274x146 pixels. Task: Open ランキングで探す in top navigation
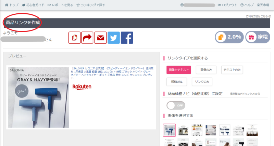click(91, 5)
